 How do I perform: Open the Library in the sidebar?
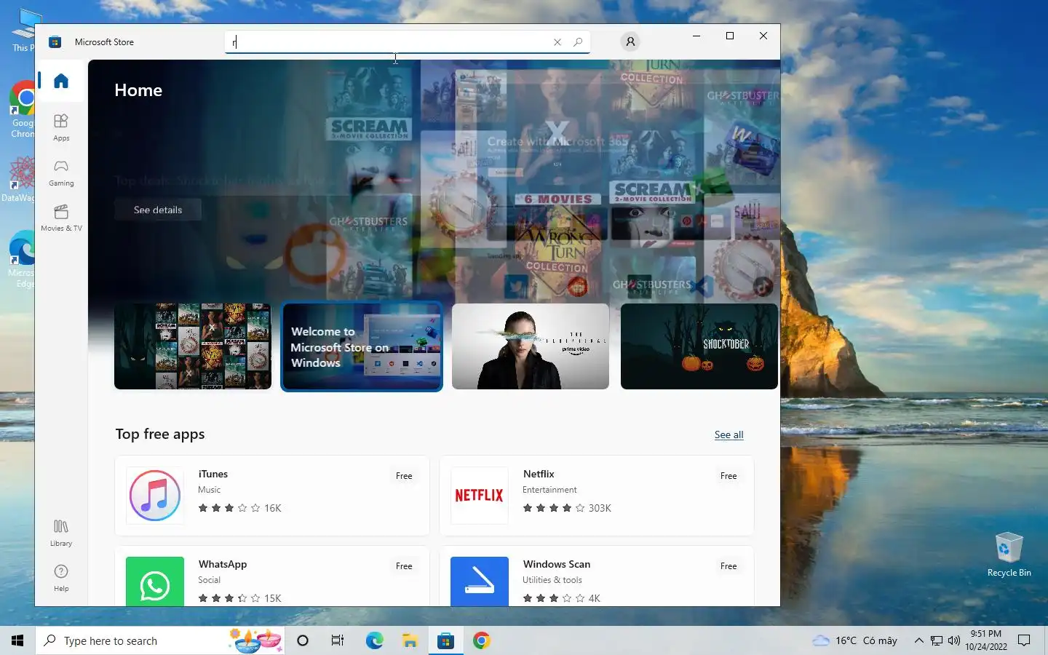pyautogui.click(x=61, y=533)
